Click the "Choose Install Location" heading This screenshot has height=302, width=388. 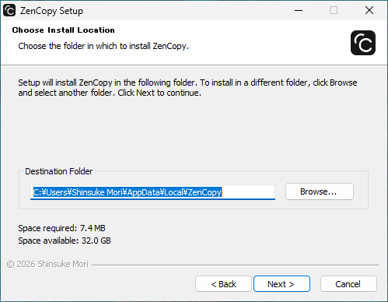[x=63, y=30]
